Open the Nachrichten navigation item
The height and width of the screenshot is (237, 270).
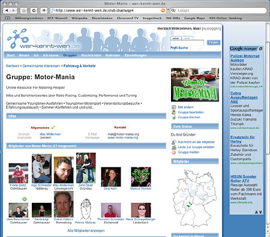[91, 55]
